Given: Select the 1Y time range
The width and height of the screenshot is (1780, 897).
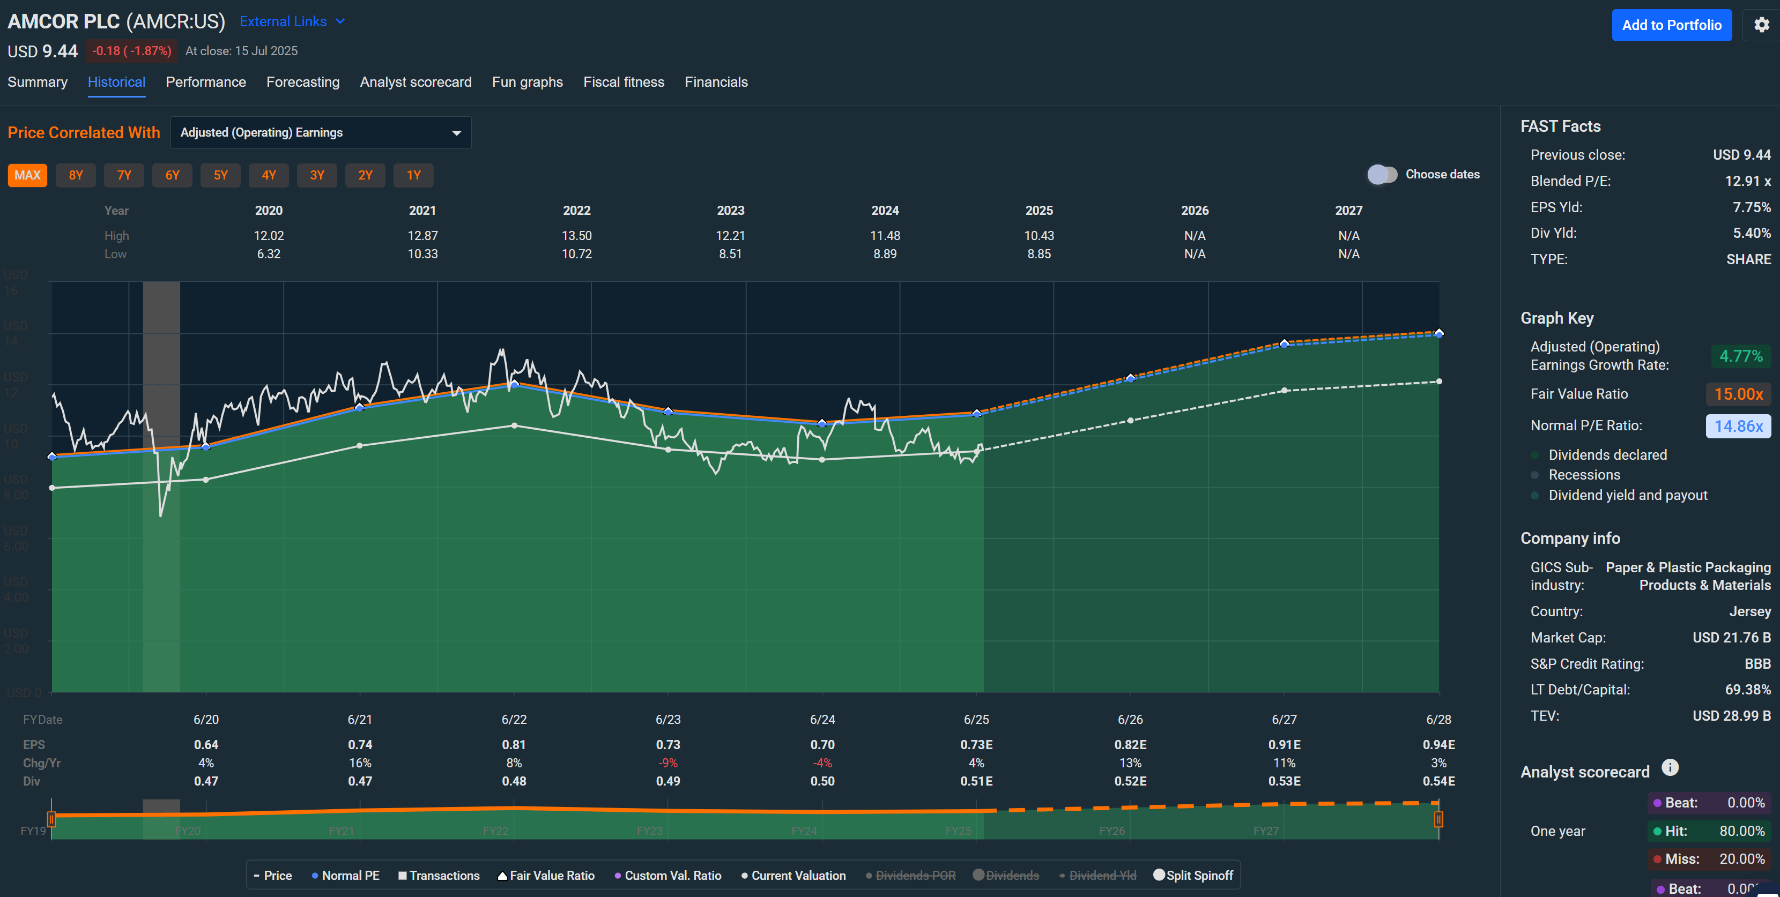Looking at the screenshot, I should point(413,175).
